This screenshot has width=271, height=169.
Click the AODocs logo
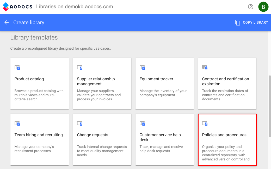(x=17, y=7)
